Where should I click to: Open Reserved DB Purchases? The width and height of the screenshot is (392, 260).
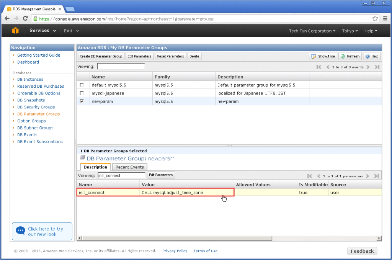point(41,86)
